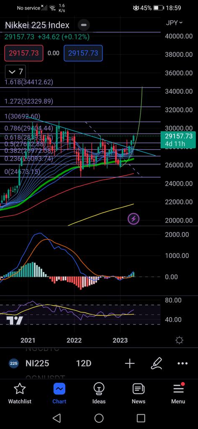Open the NI225 symbol search

37,364
